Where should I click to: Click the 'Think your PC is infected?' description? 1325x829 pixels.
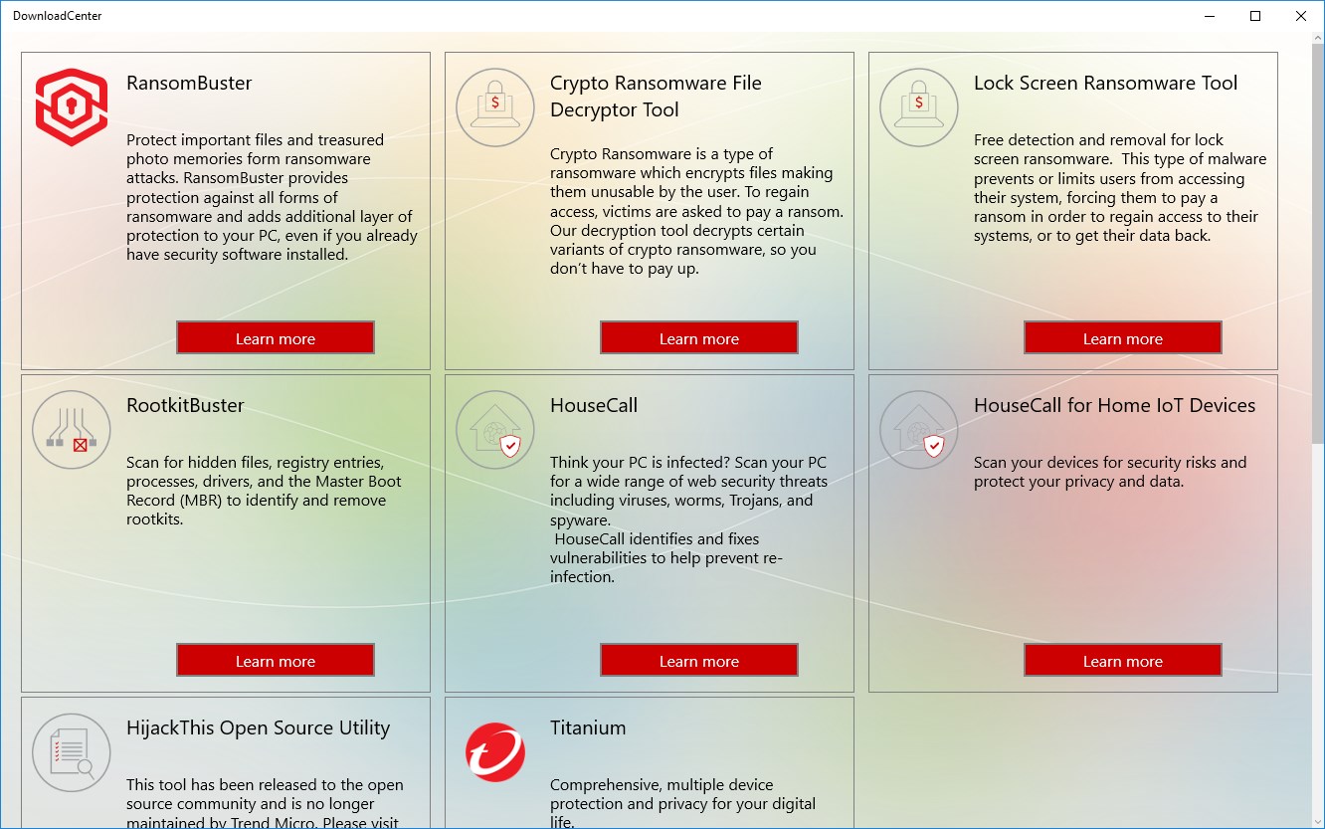(688, 519)
